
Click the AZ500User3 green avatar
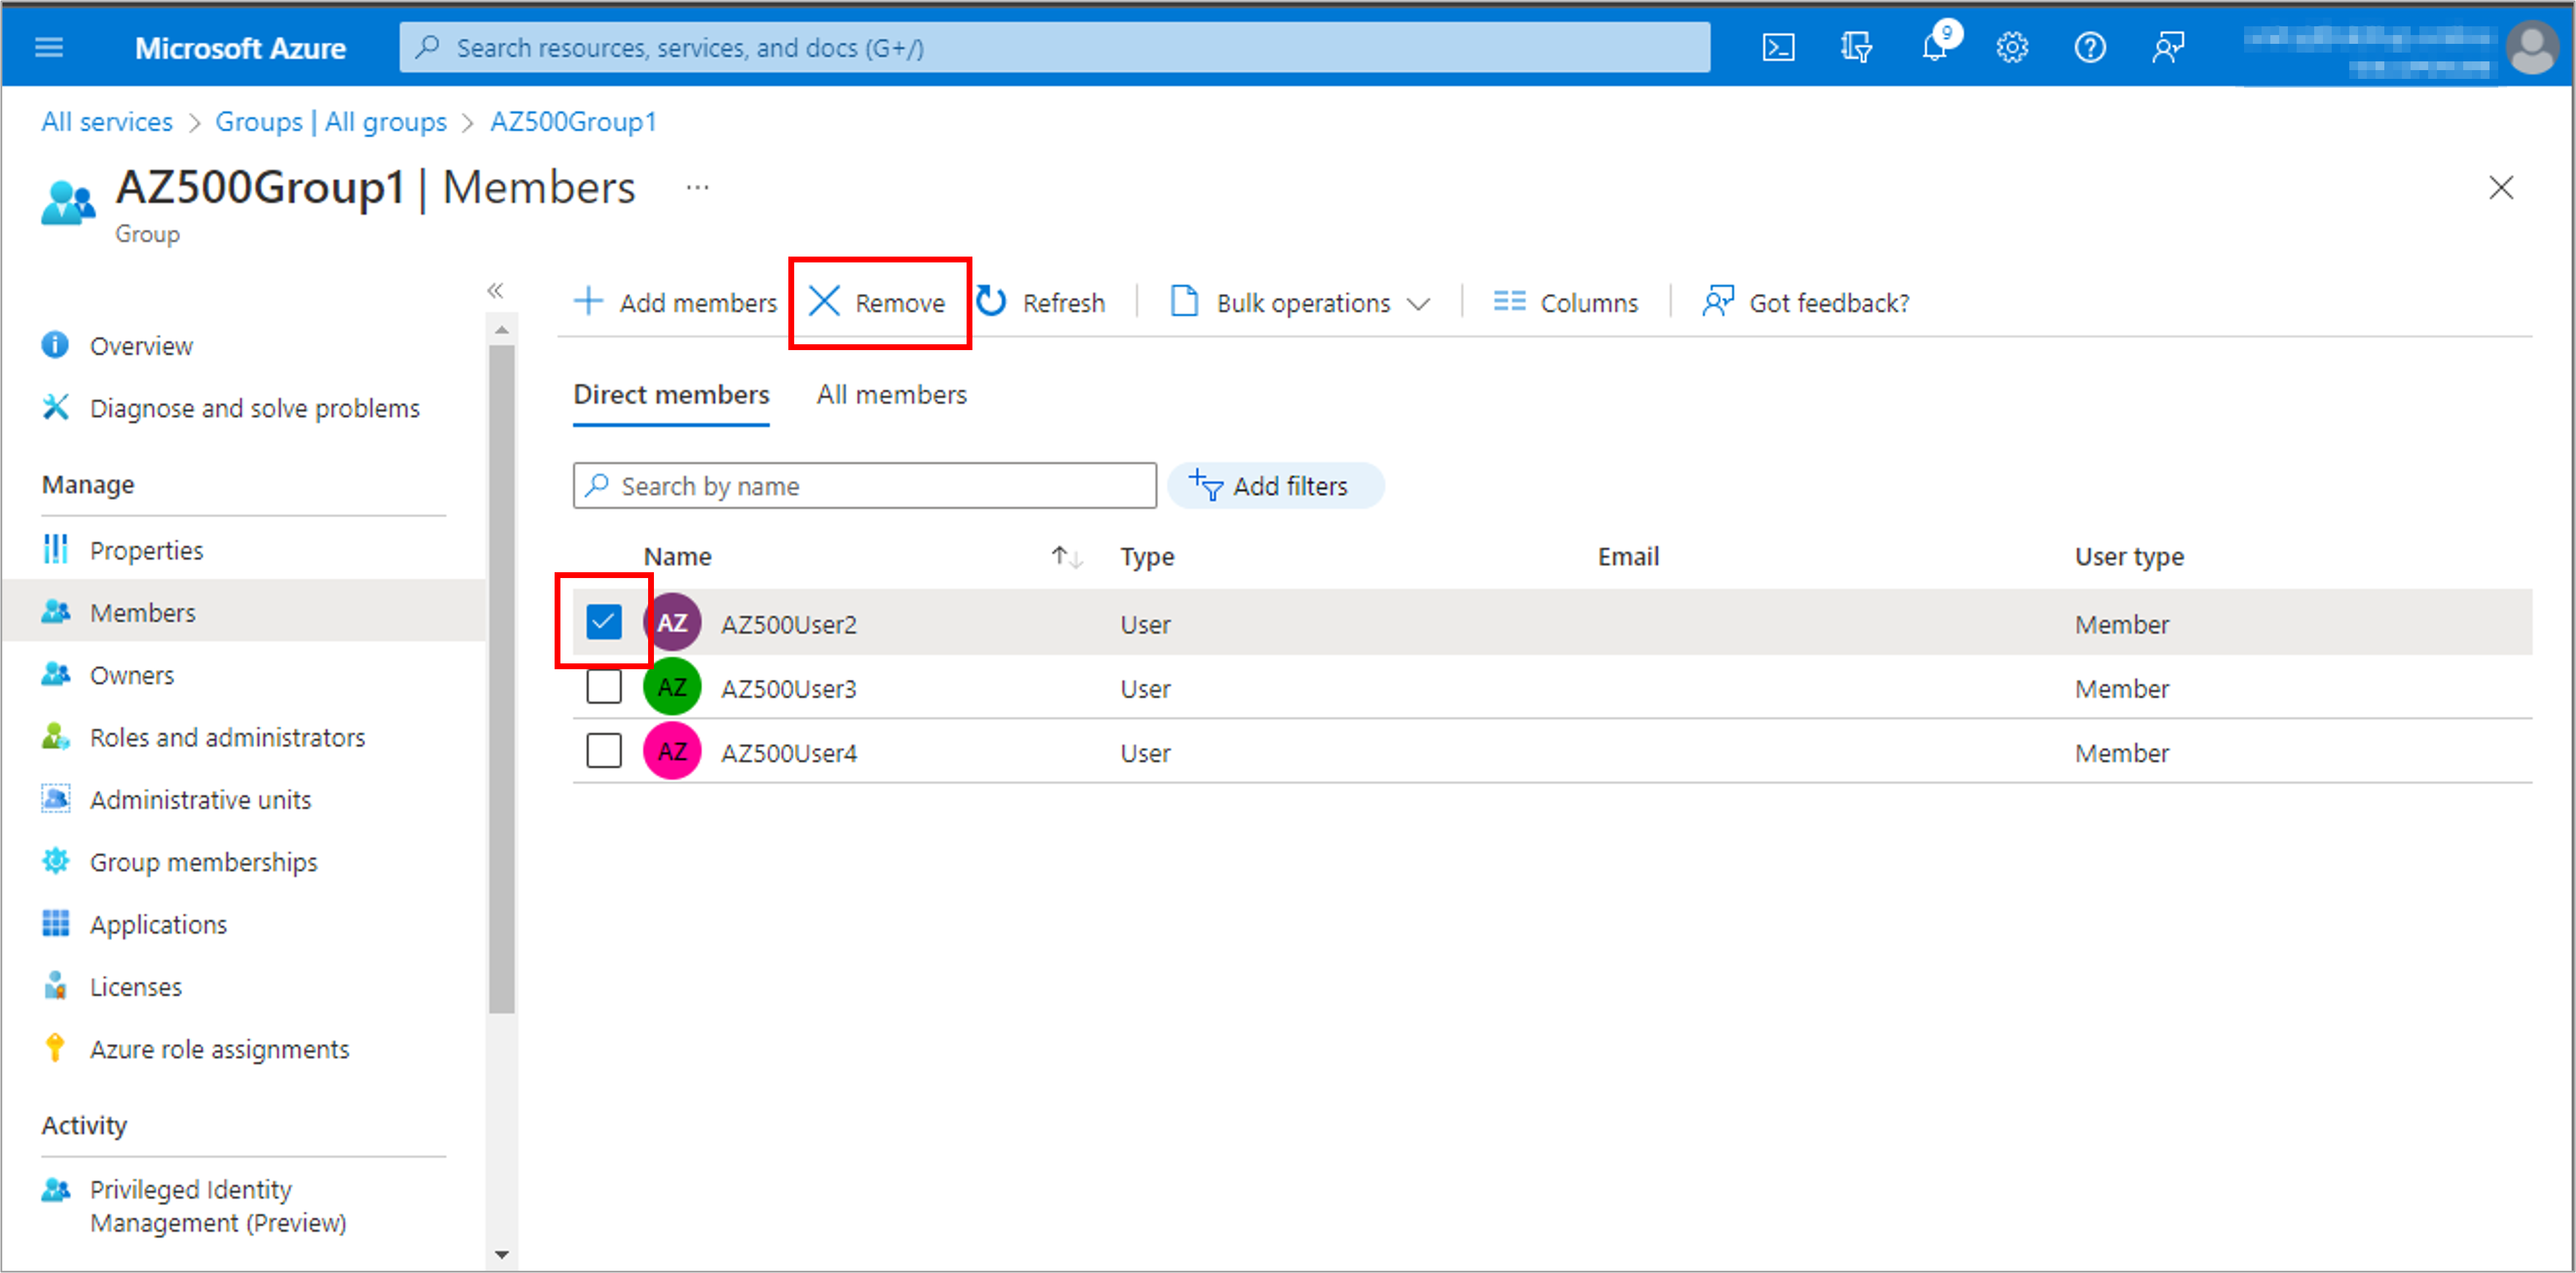[672, 687]
